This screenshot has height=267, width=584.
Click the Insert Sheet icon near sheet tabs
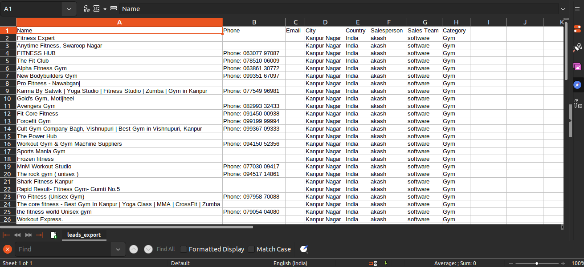click(53, 235)
